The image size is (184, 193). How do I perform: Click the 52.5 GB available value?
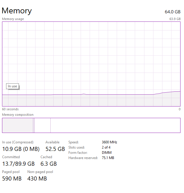55,149
